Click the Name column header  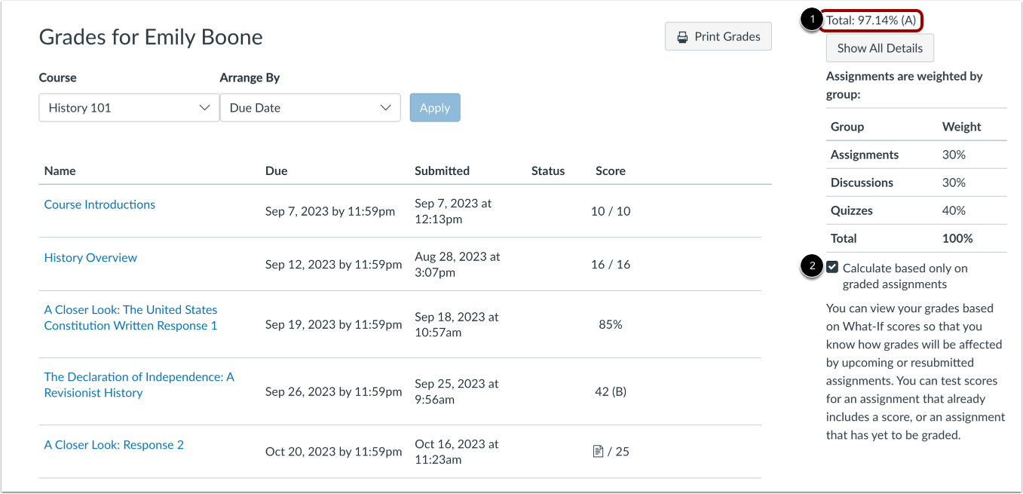click(x=60, y=170)
